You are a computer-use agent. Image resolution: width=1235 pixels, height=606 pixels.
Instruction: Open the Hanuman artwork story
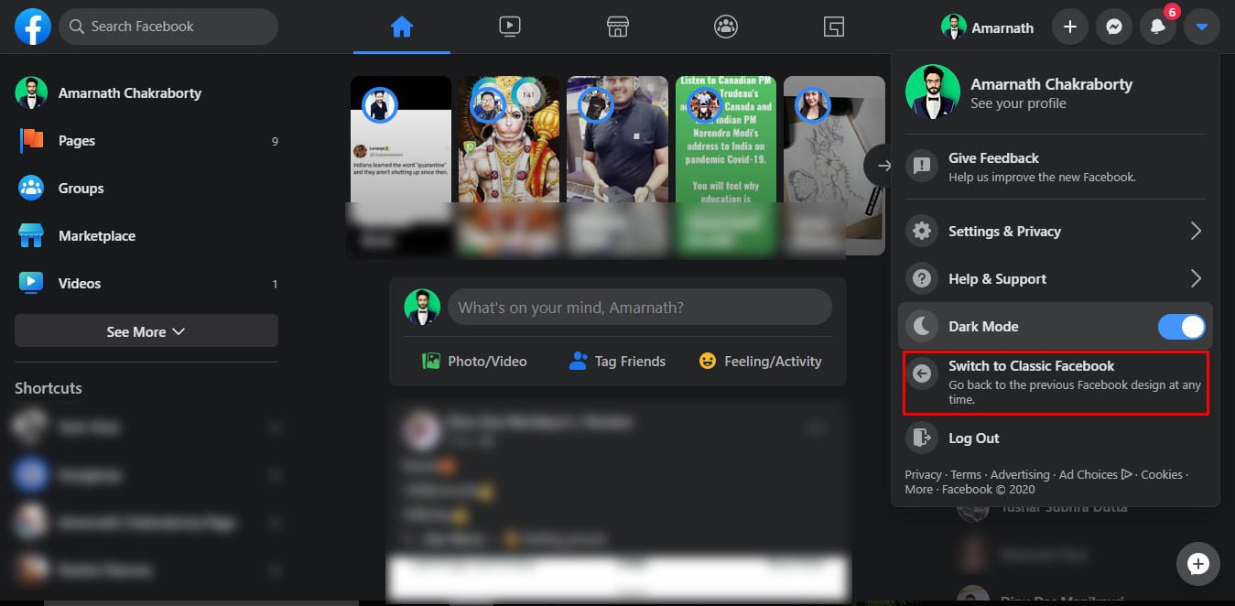pyautogui.click(x=509, y=165)
